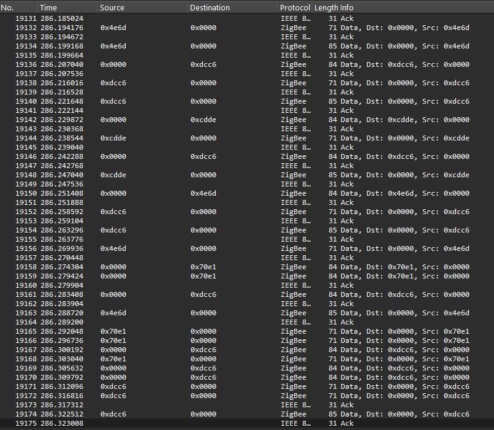Image resolution: width=494 pixels, height=430 pixels.
Task: Click time value 286.251888
Action: click(x=62, y=202)
